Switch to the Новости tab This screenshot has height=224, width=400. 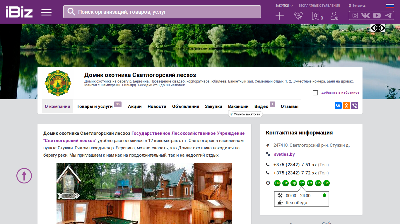pyautogui.click(x=157, y=106)
